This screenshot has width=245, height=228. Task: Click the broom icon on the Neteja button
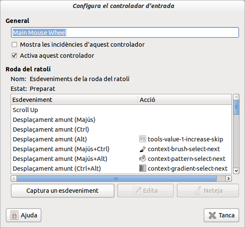pos(198,191)
